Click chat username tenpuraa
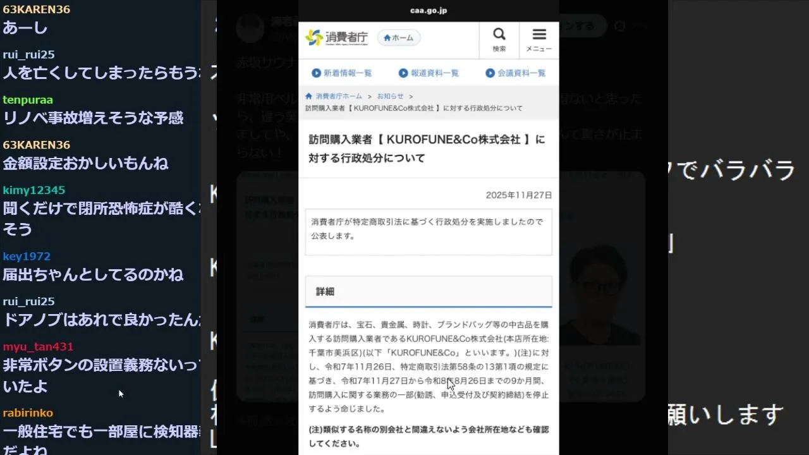The width and height of the screenshot is (809, 455). (x=28, y=100)
